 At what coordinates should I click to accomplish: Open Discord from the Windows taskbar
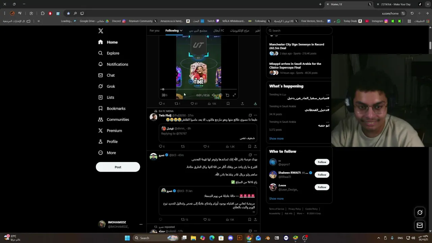pos(231,238)
